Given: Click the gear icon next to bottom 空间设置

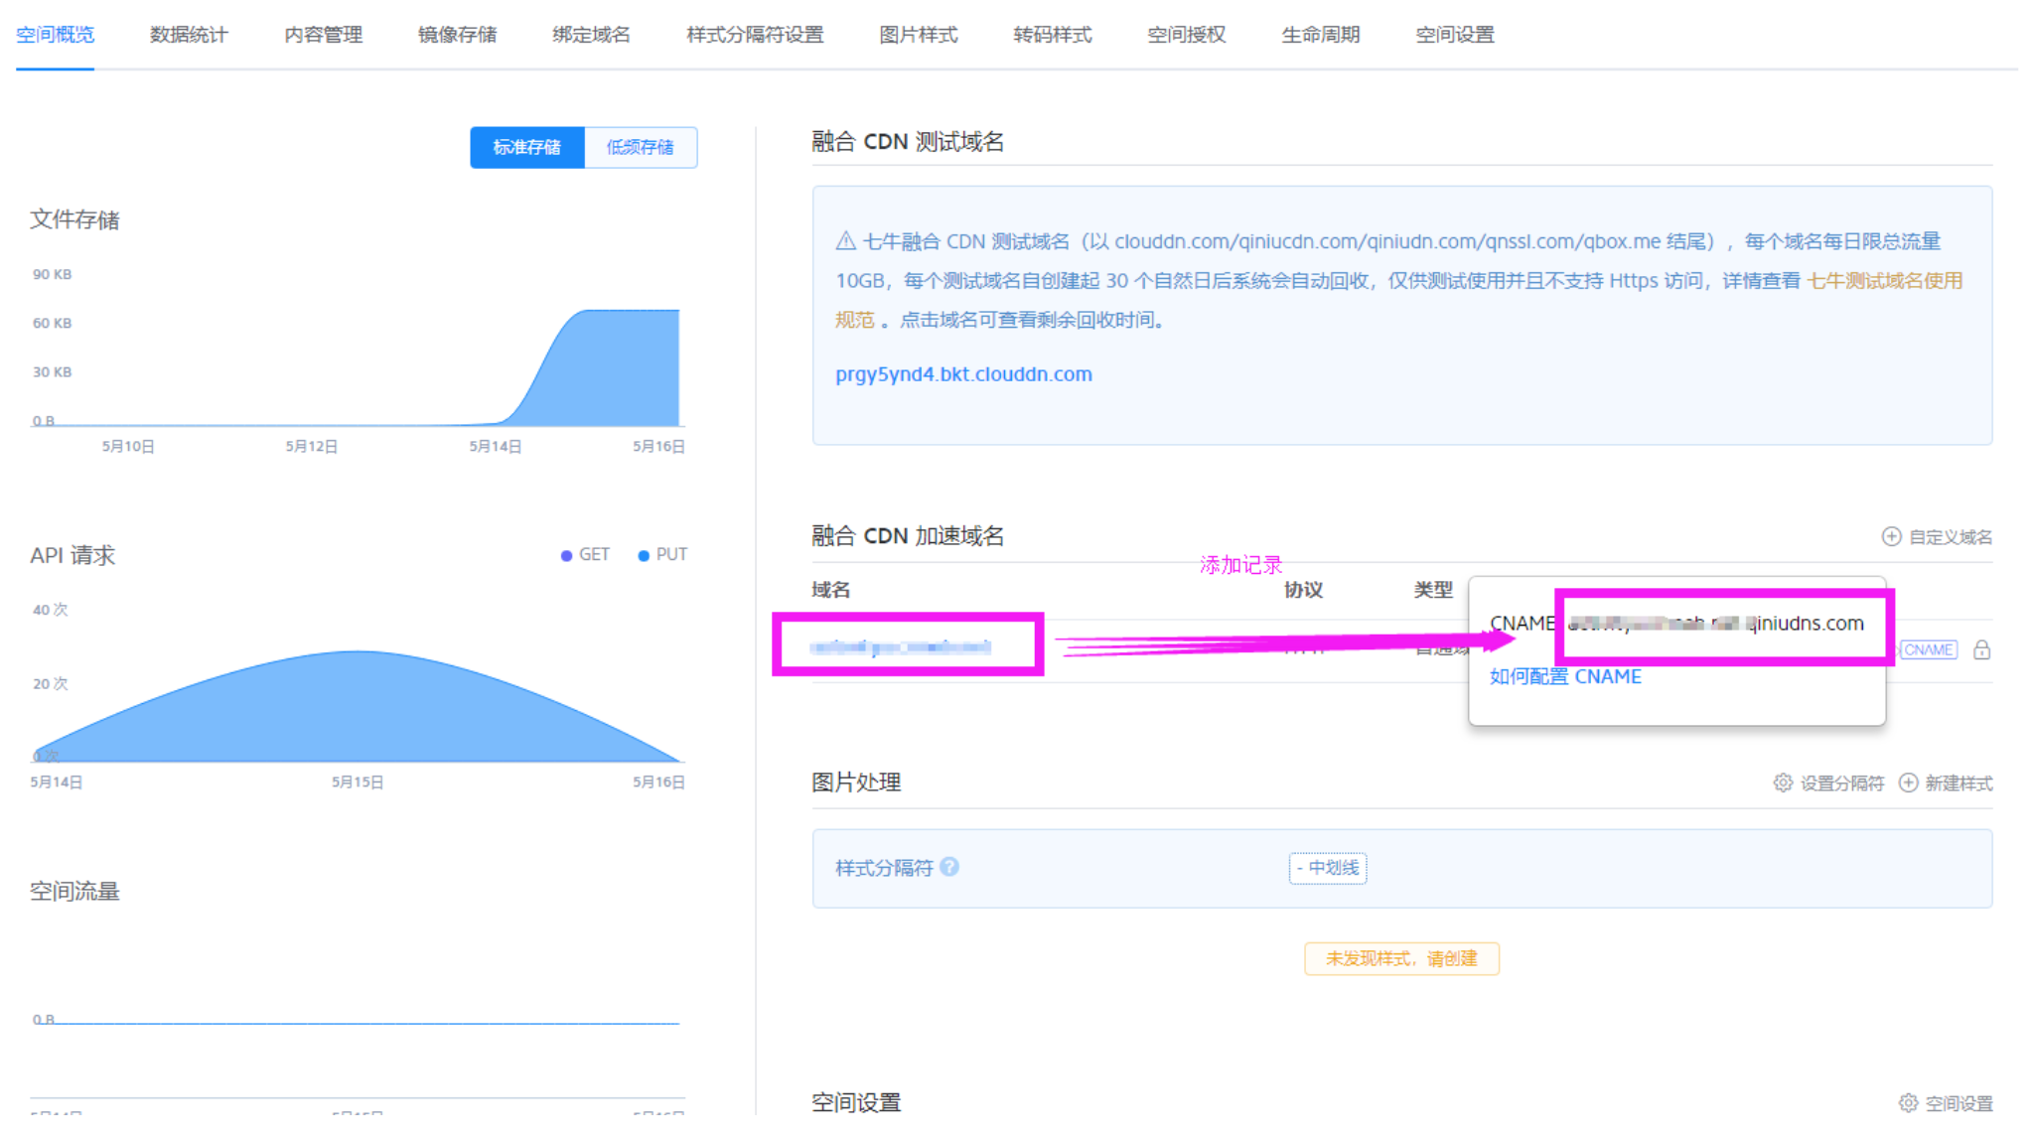Looking at the screenshot, I should 1908,1102.
